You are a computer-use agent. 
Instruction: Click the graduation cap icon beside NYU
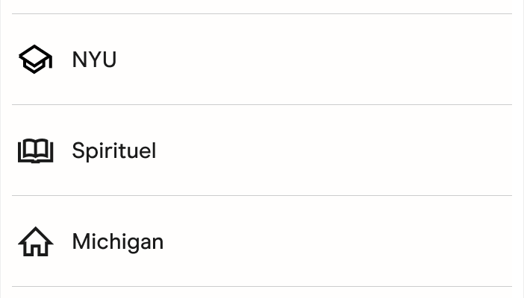(x=35, y=59)
